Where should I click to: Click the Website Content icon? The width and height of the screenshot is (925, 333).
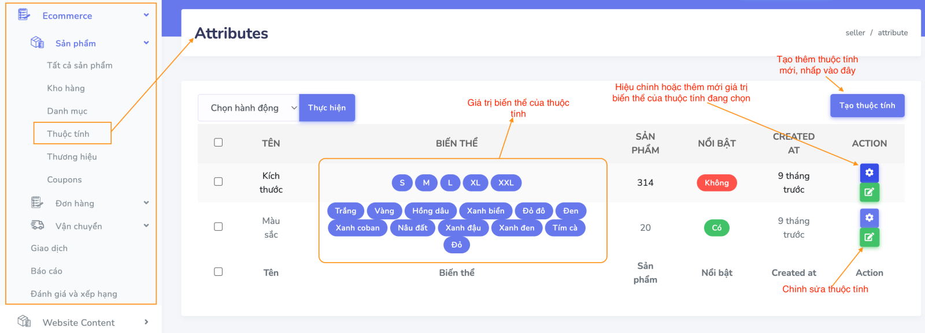tap(24, 321)
